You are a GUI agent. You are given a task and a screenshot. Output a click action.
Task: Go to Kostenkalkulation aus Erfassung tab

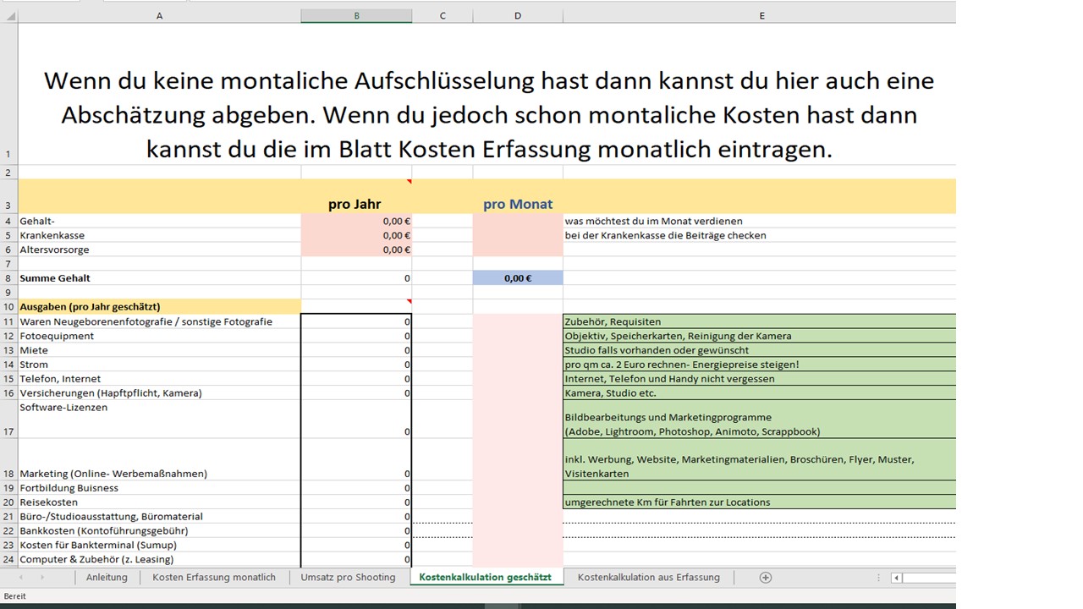point(648,577)
